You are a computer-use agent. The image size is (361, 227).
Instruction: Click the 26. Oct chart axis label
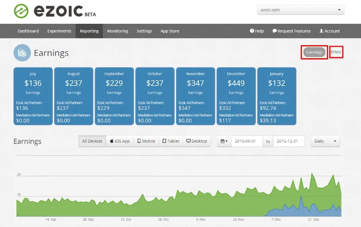pos(163,219)
